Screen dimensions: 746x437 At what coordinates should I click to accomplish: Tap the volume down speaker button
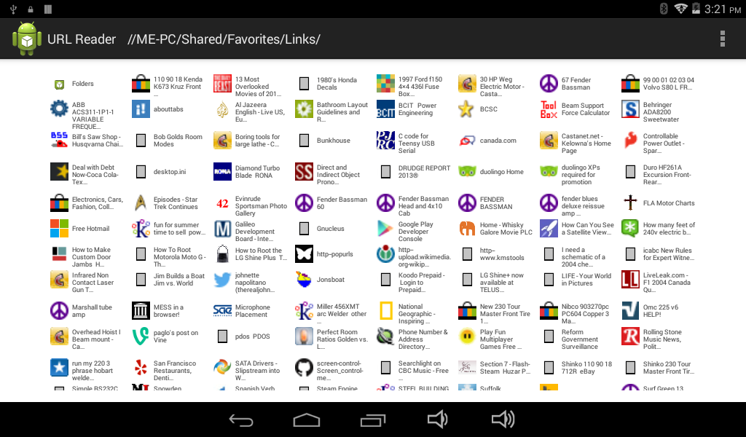(437, 420)
